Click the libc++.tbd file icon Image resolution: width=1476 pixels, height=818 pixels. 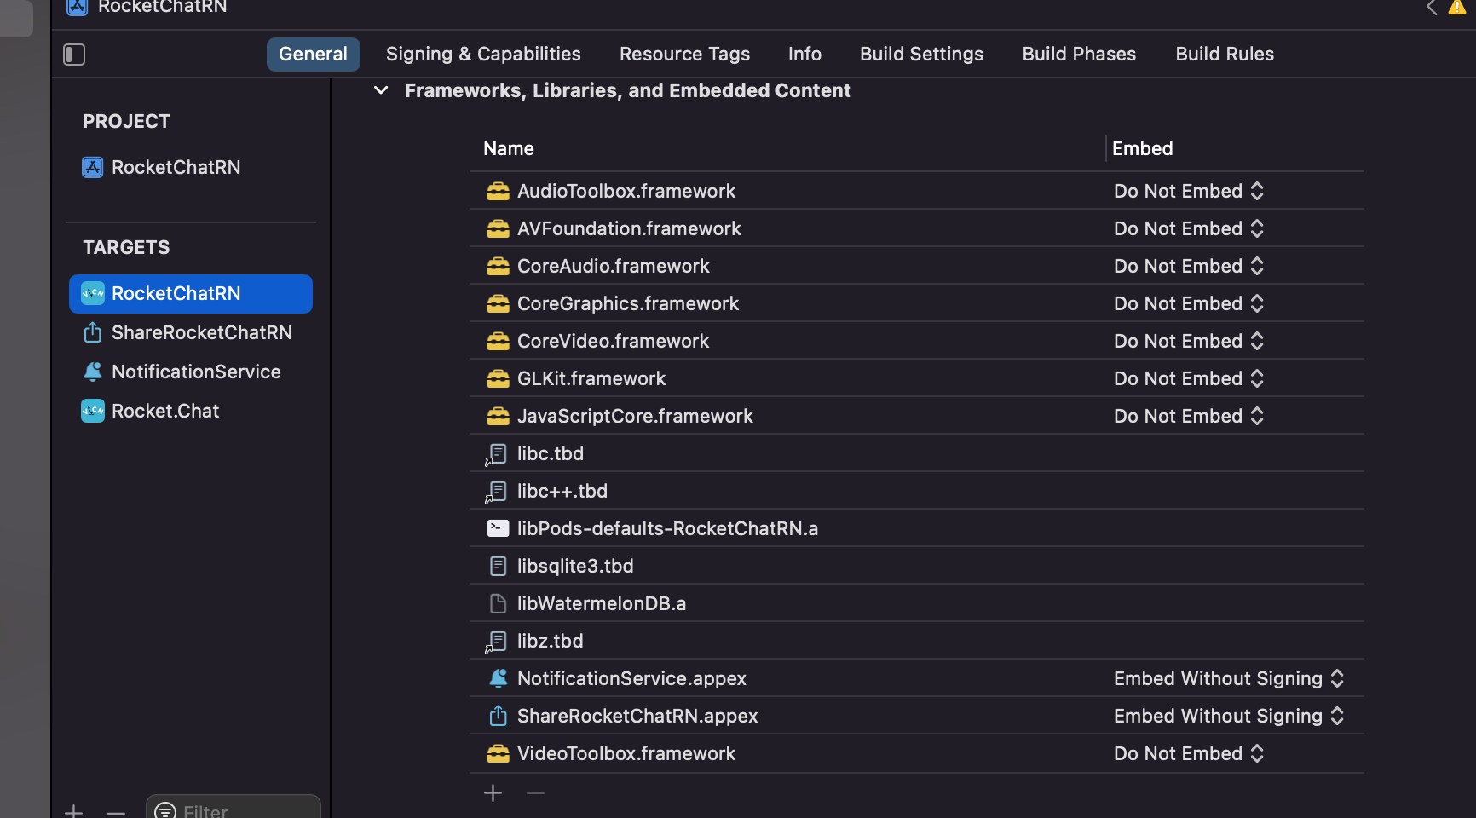click(497, 492)
